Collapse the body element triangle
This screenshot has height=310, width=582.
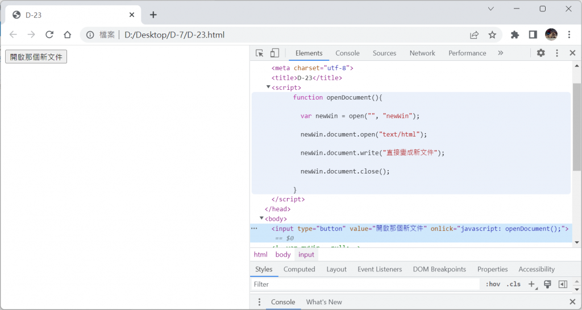pyautogui.click(x=261, y=218)
